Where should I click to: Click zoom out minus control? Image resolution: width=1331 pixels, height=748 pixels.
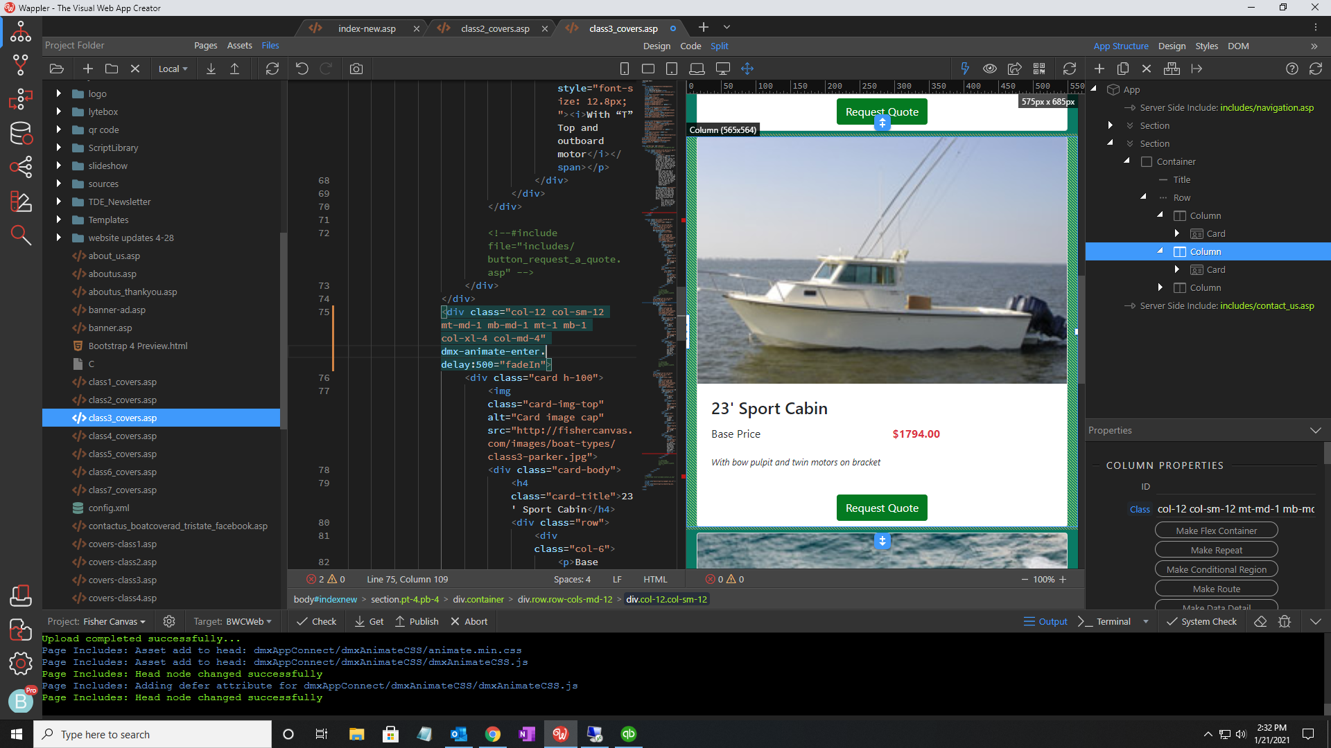pyautogui.click(x=1025, y=579)
